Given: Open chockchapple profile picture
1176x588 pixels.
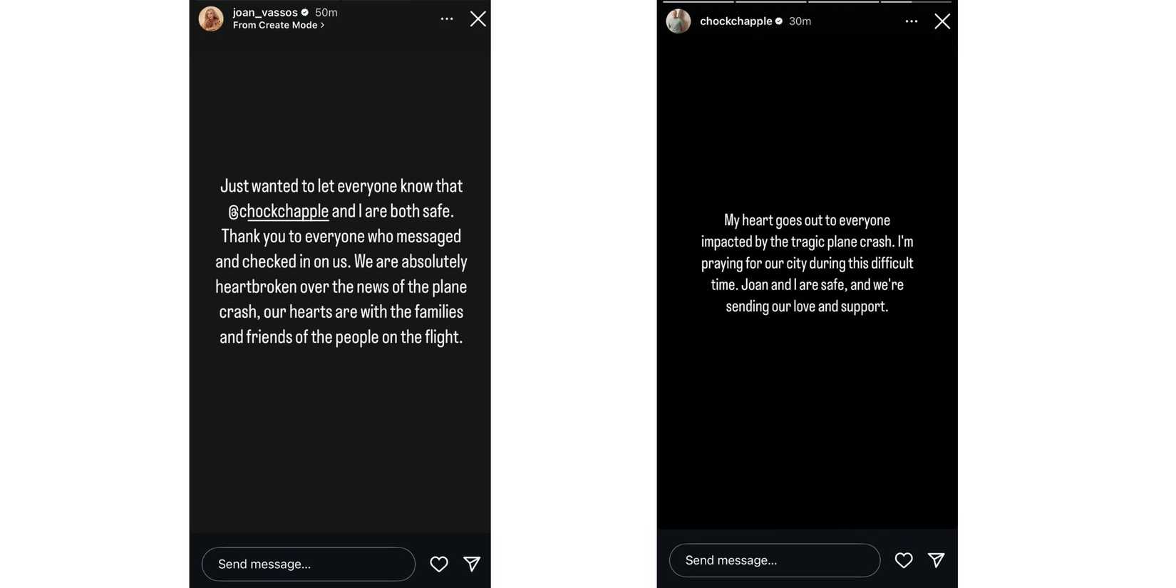Looking at the screenshot, I should 679,21.
